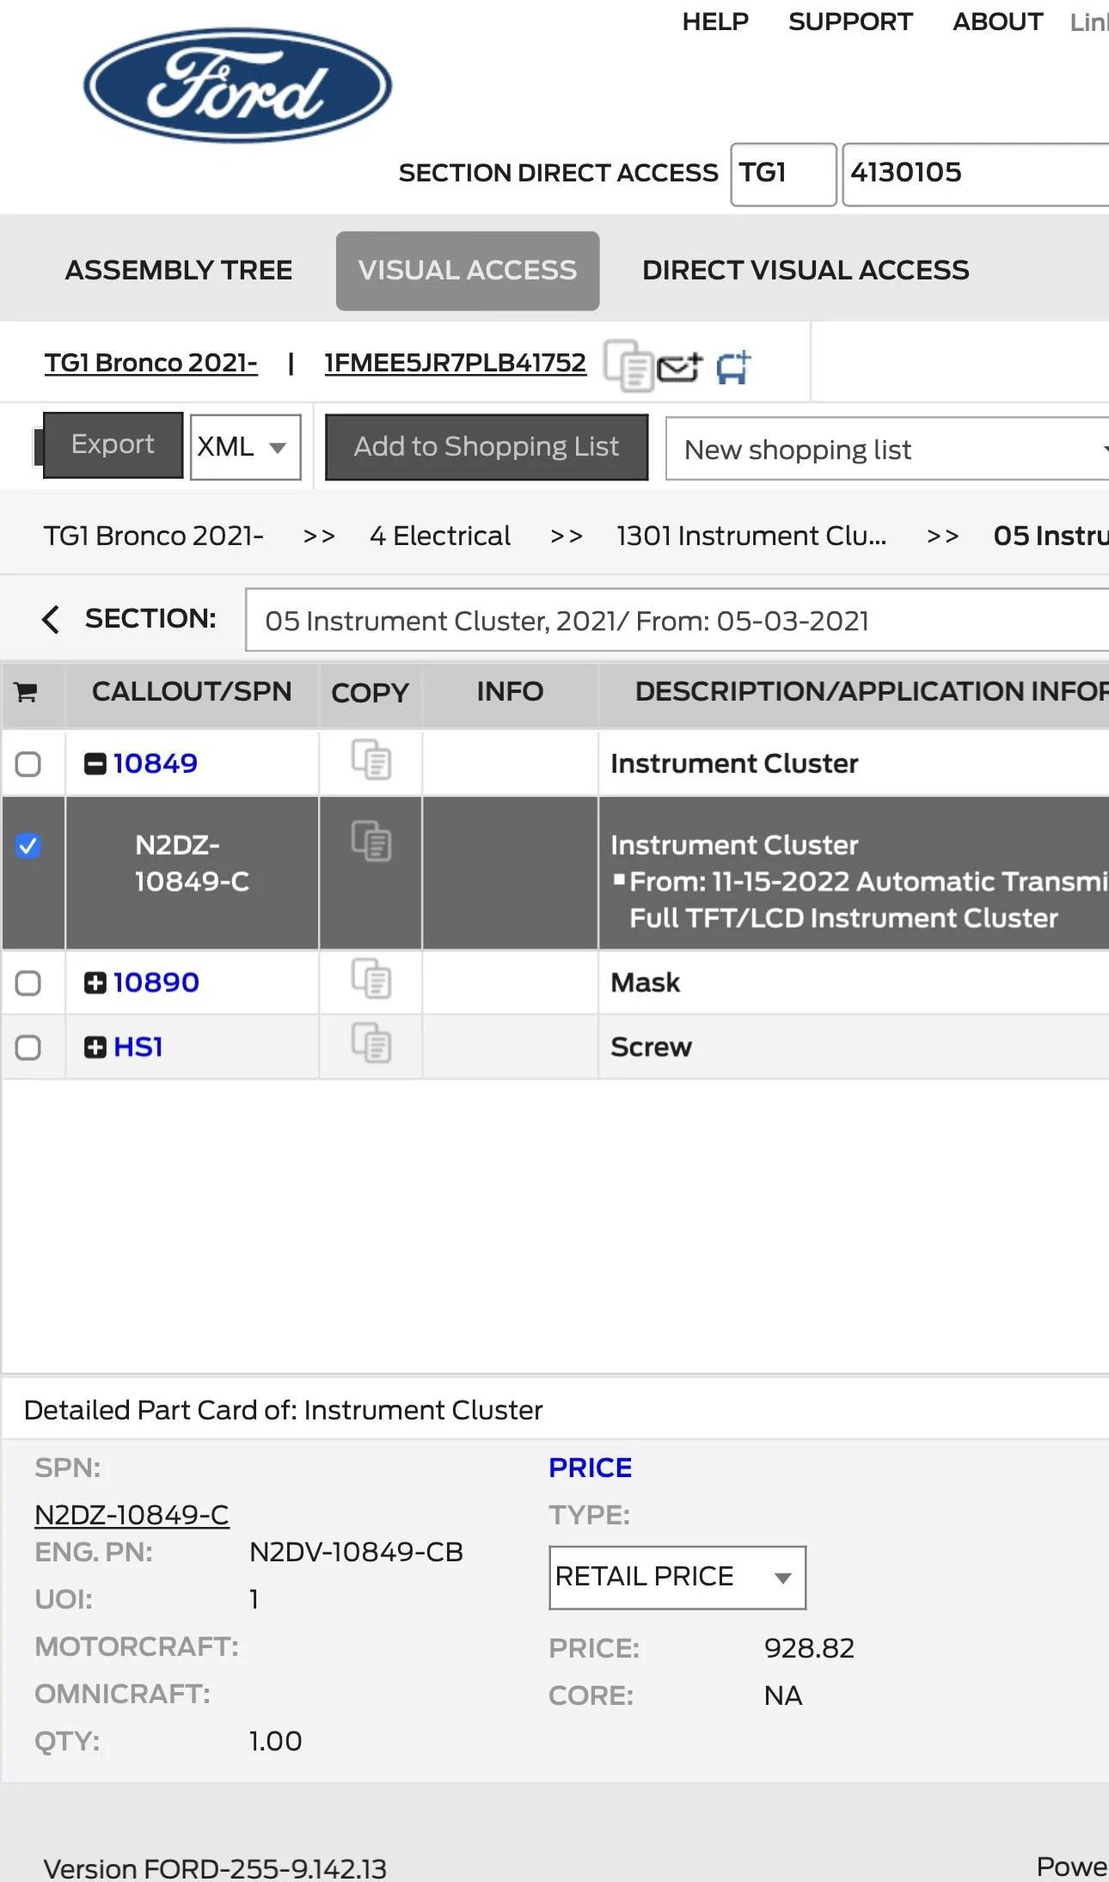Select the checkbox for 10890 Mask
1109x1882 pixels.
pos(28,983)
